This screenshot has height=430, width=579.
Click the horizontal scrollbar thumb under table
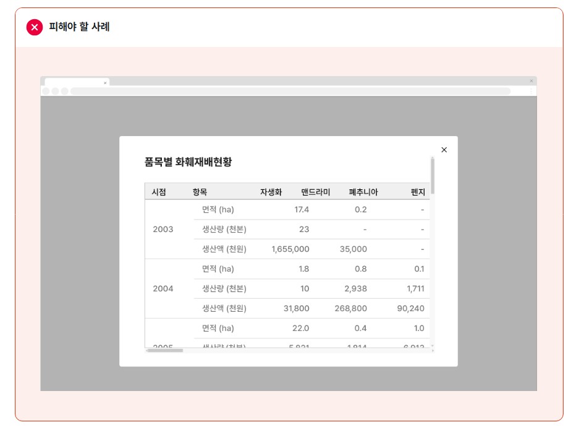(165, 350)
